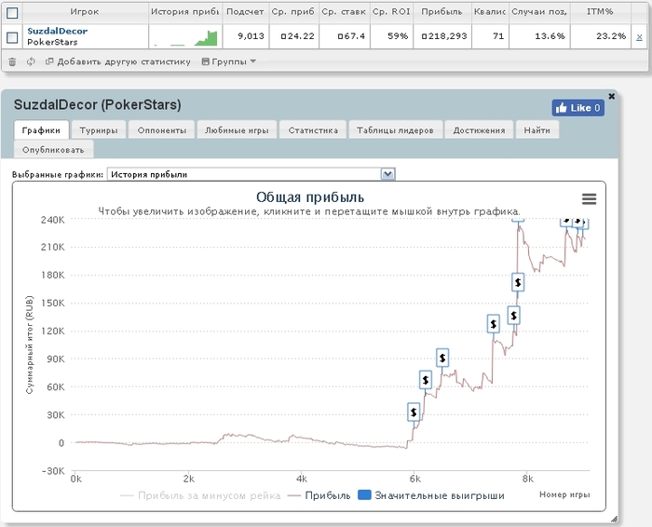Click the resize grip at panel corner
This screenshot has height=527, width=652.
click(x=614, y=519)
